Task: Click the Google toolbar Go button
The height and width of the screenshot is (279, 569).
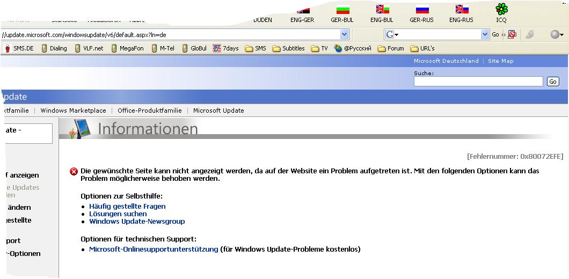Action: point(495,34)
